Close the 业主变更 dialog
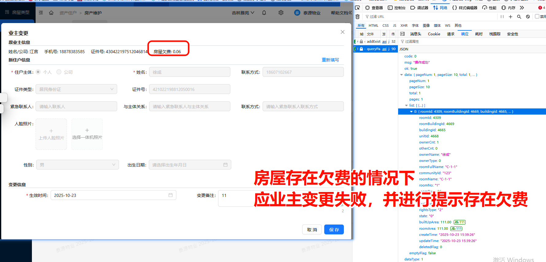Image resolution: width=546 pixels, height=262 pixels. click(343, 32)
